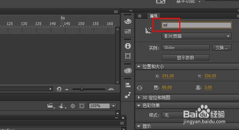The height and width of the screenshot is (130, 239).
Task: Toggle the width-height link lock
Action: (140, 88)
